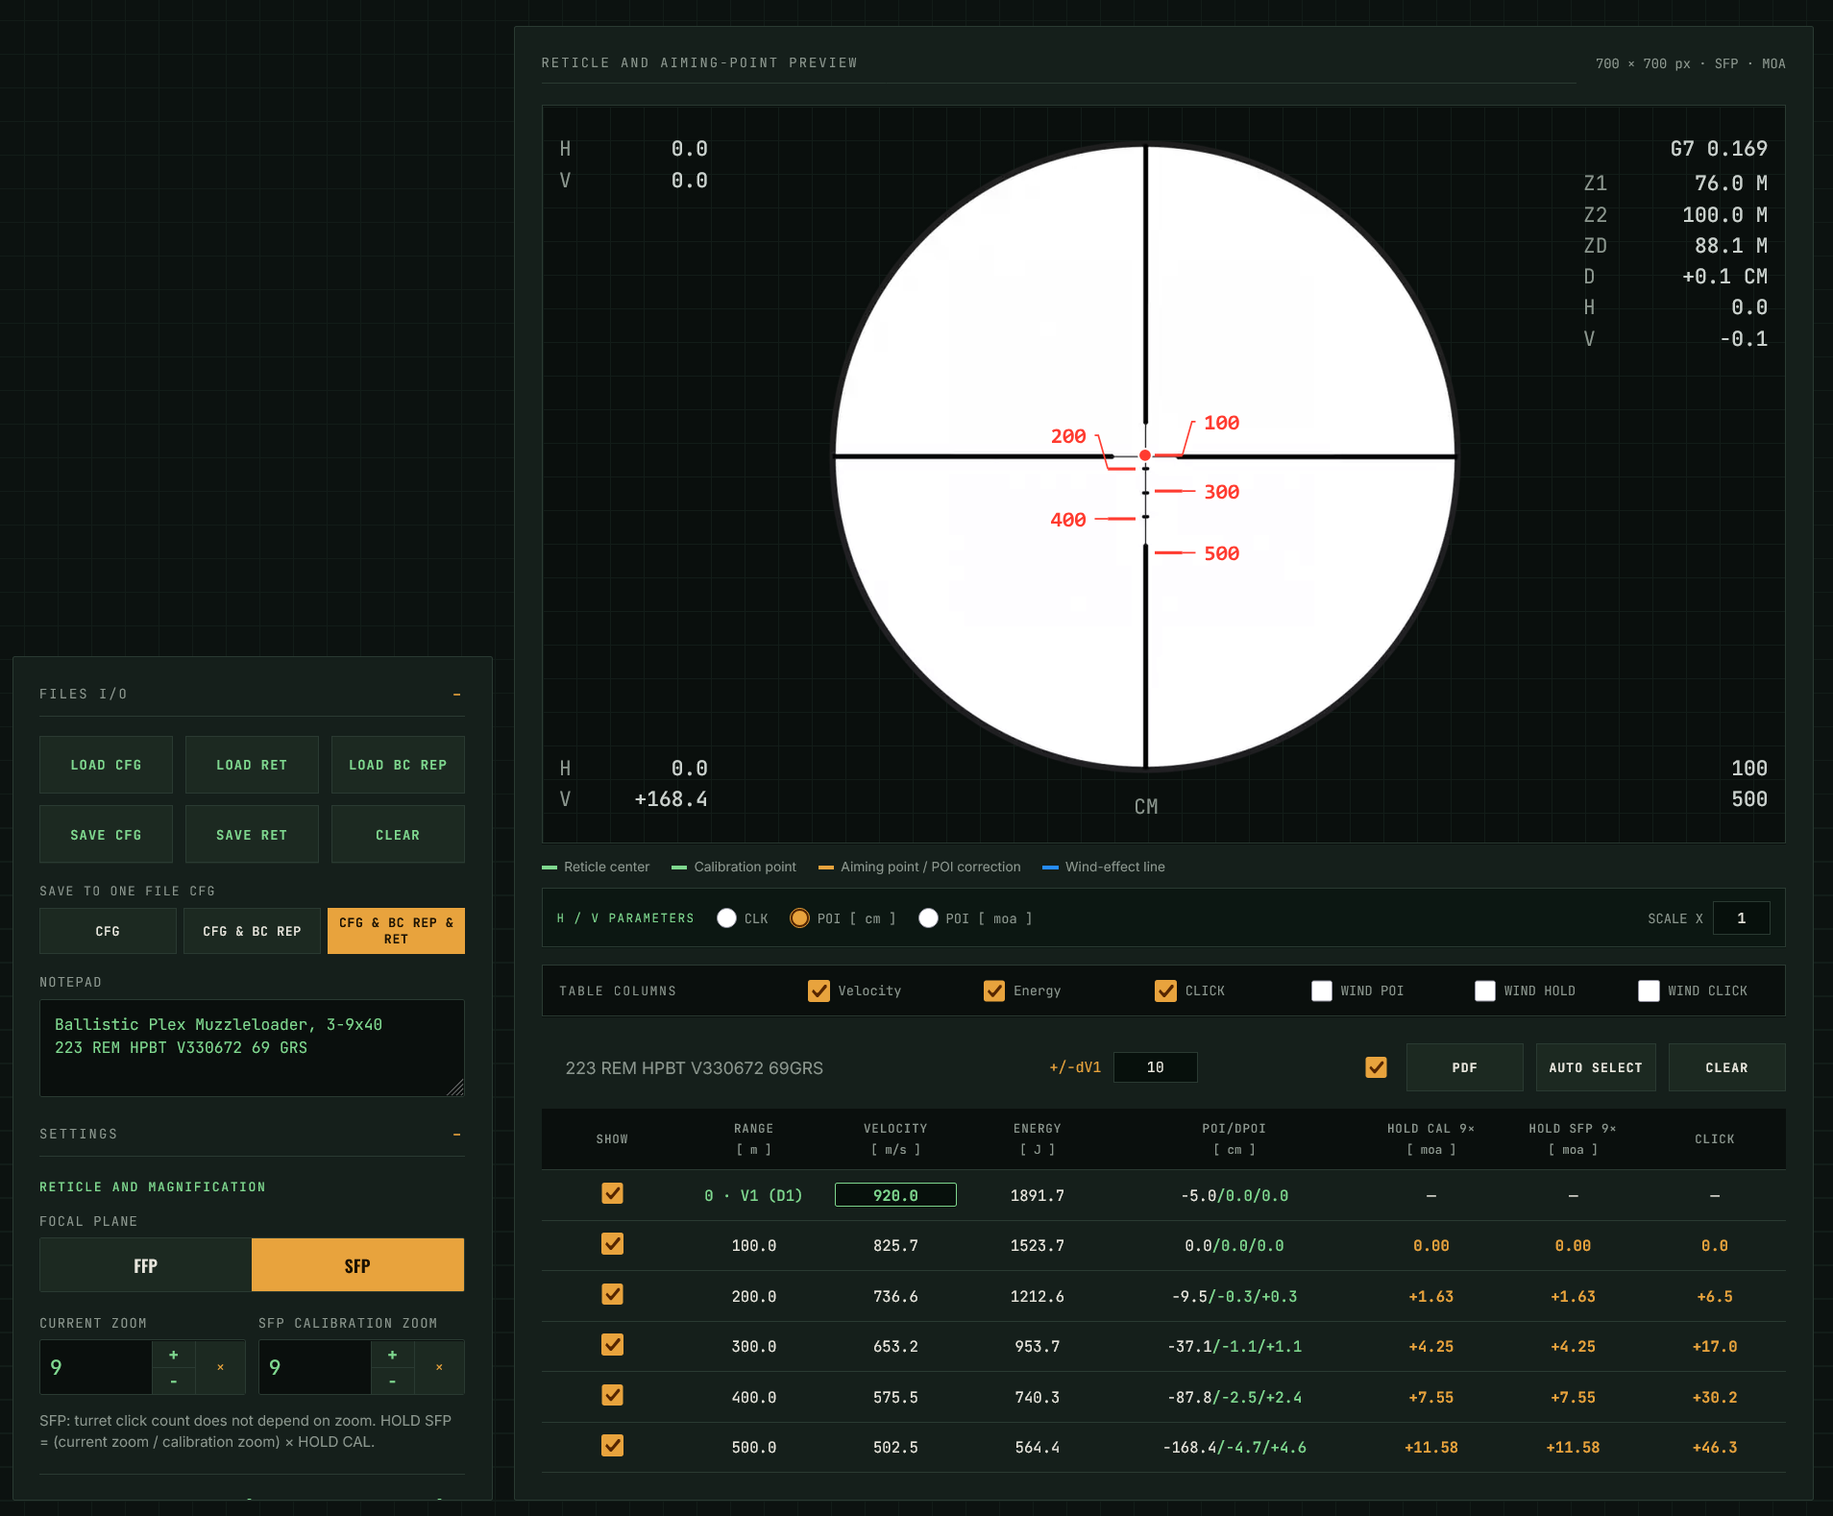
Task: Uncheck the Velocity column checkbox
Action: click(819, 990)
